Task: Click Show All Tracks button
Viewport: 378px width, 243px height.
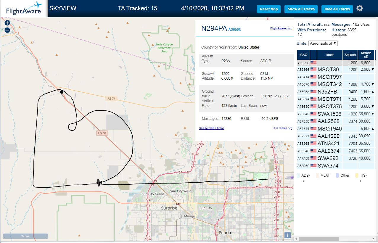Action: pyautogui.click(x=301, y=9)
